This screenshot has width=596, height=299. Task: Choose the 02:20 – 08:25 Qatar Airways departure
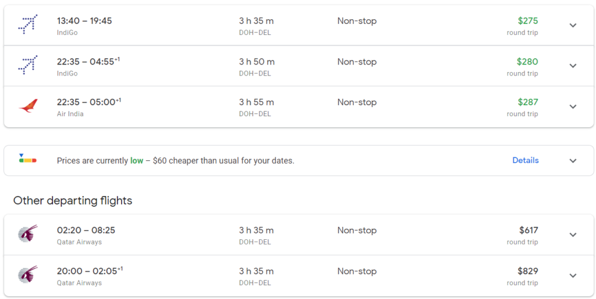click(x=86, y=230)
